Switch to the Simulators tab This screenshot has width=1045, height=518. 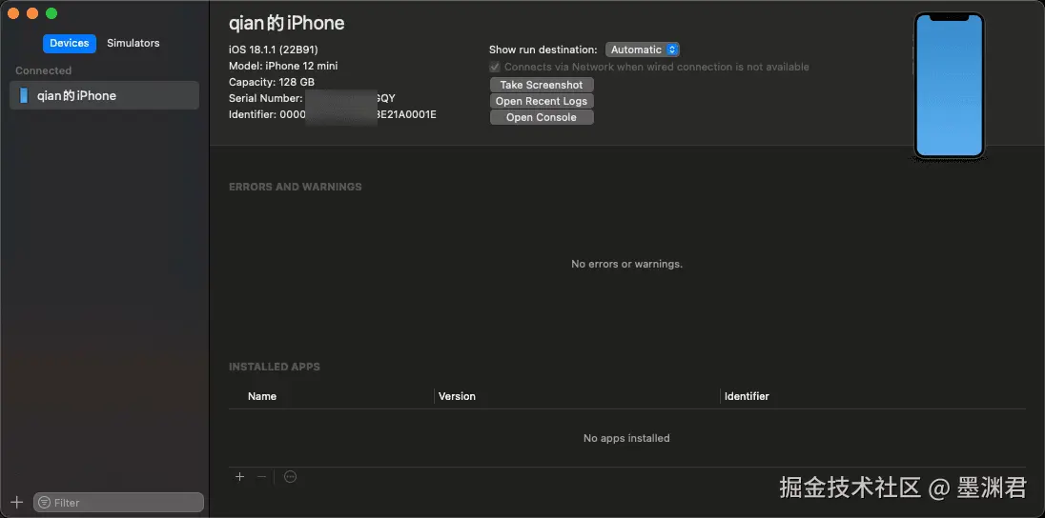point(133,43)
